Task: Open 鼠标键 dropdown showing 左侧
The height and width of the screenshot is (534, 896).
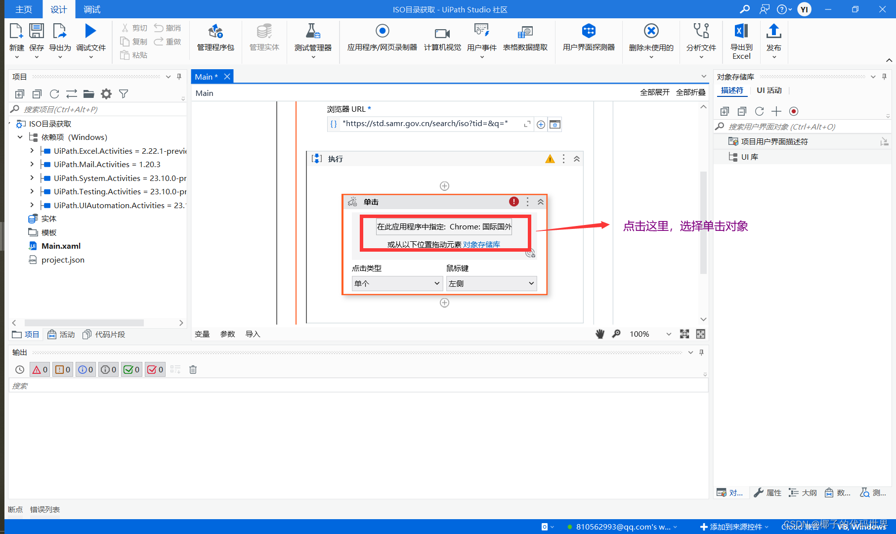Action: 491,283
